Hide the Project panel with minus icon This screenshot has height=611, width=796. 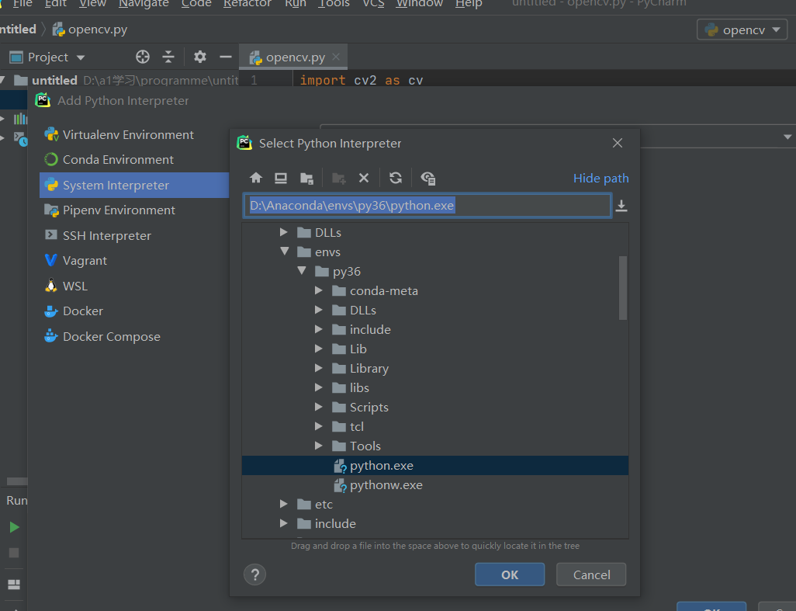coord(226,57)
